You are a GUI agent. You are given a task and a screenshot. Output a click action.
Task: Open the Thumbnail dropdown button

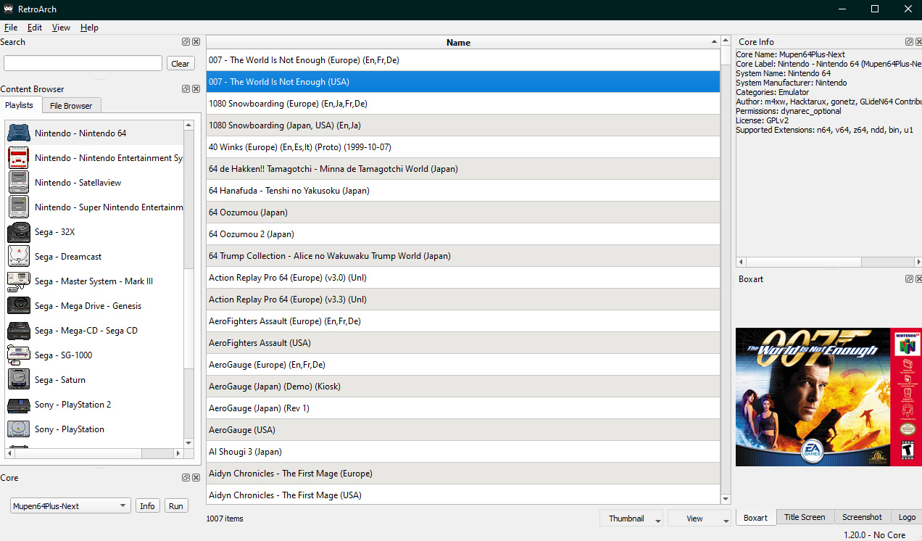click(x=631, y=519)
